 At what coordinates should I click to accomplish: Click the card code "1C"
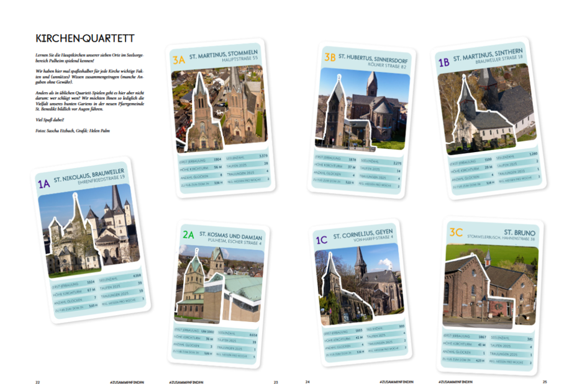click(x=322, y=240)
